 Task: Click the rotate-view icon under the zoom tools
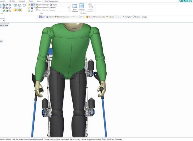pyautogui.click(x=6, y=8)
